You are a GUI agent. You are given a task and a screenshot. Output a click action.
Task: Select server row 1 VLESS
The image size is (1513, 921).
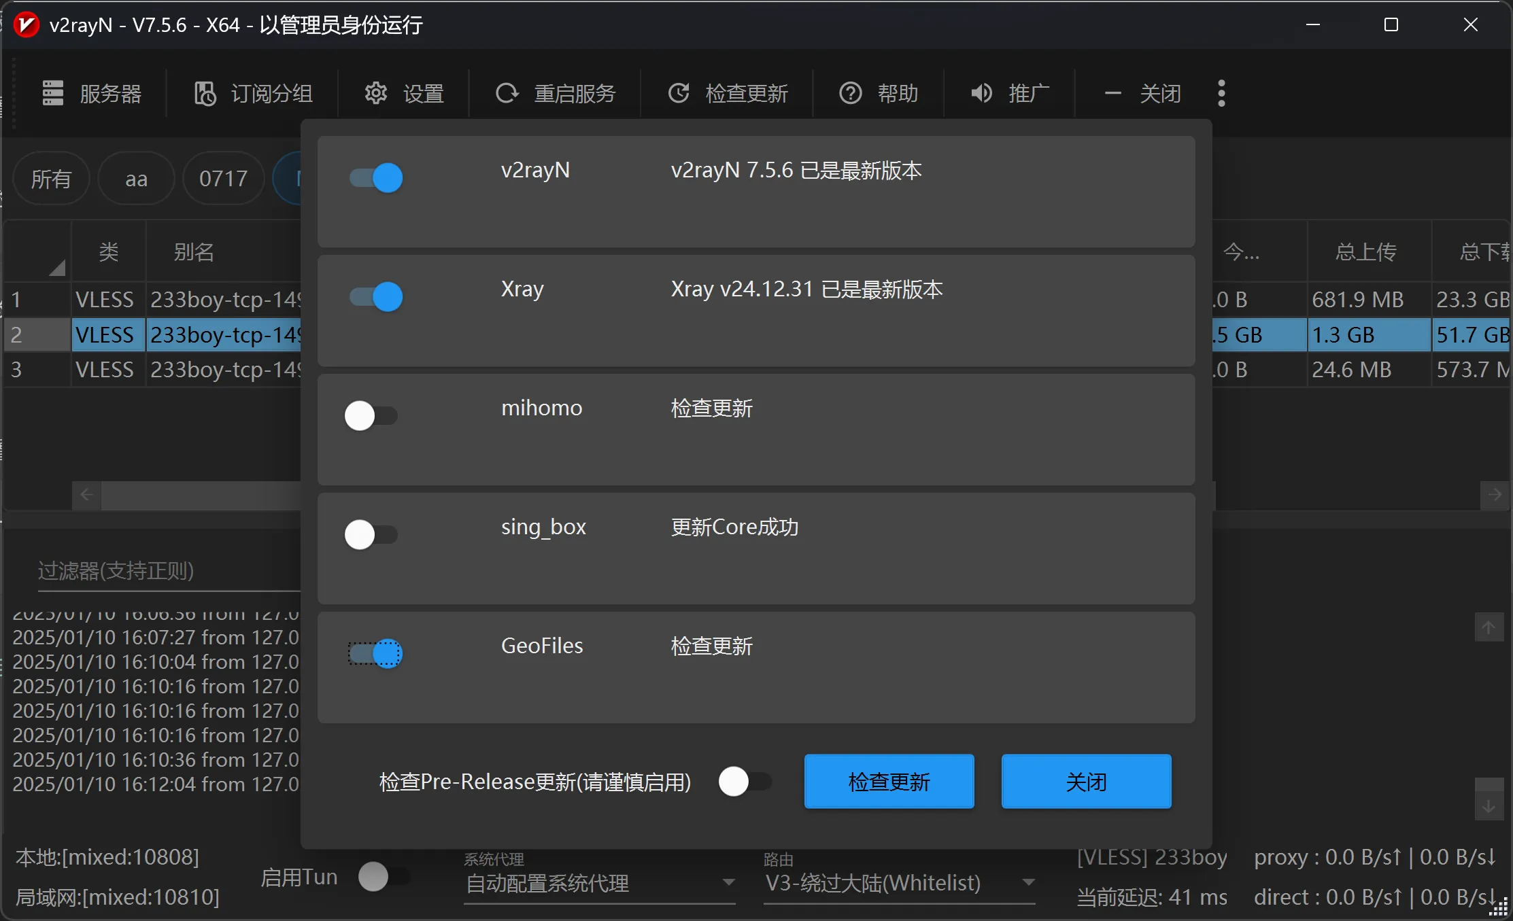click(105, 300)
